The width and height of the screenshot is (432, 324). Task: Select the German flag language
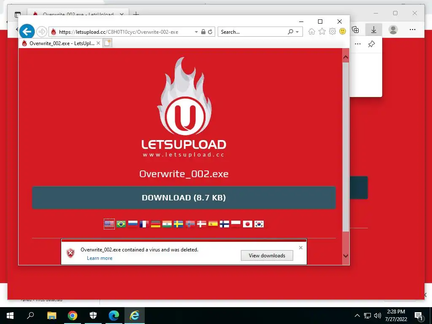156,224
